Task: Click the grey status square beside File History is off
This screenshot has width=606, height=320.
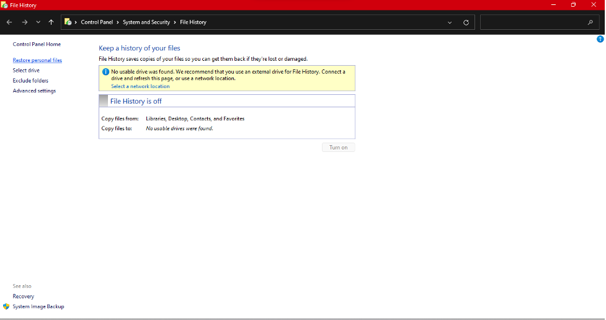Action: (x=103, y=101)
